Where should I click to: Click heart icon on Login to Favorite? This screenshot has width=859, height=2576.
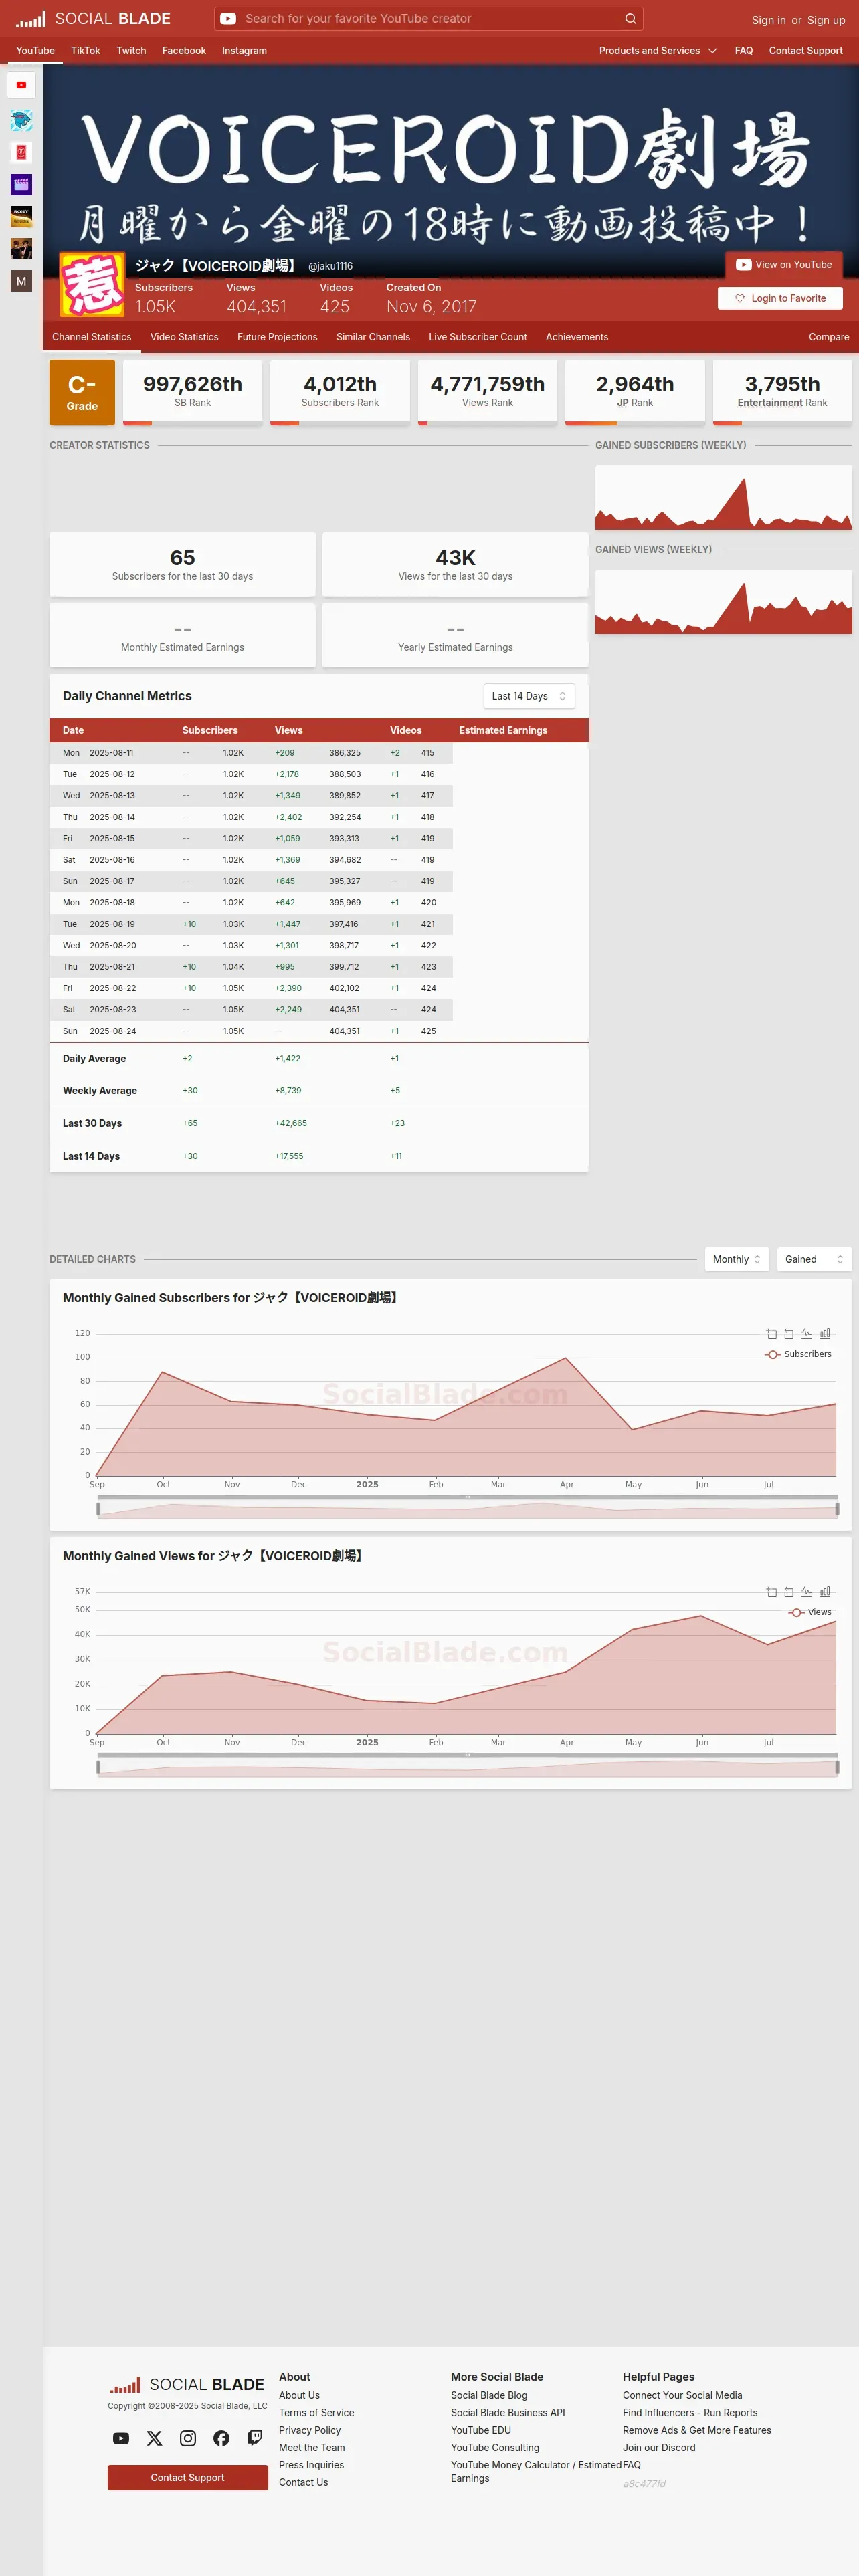coord(740,298)
